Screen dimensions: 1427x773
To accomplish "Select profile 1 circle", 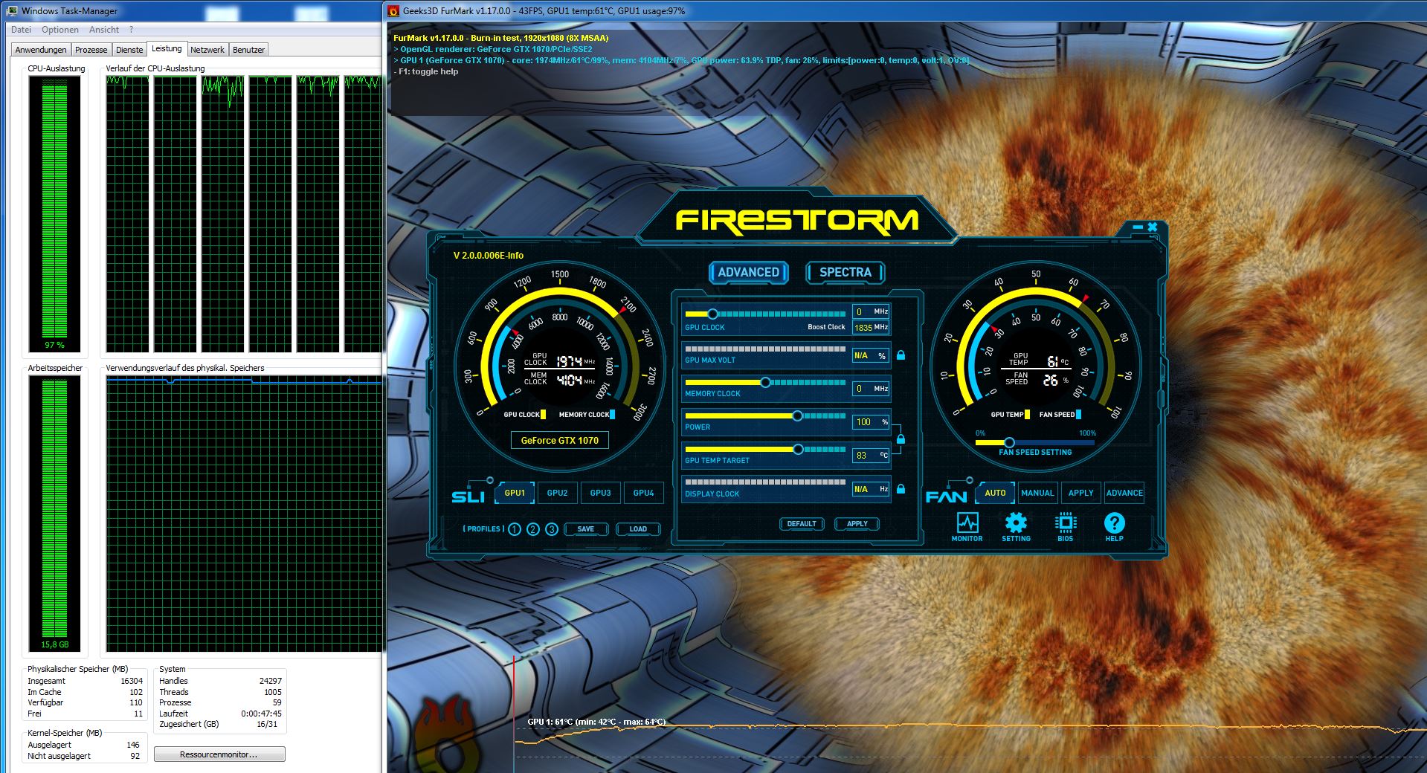I will [x=515, y=529].
